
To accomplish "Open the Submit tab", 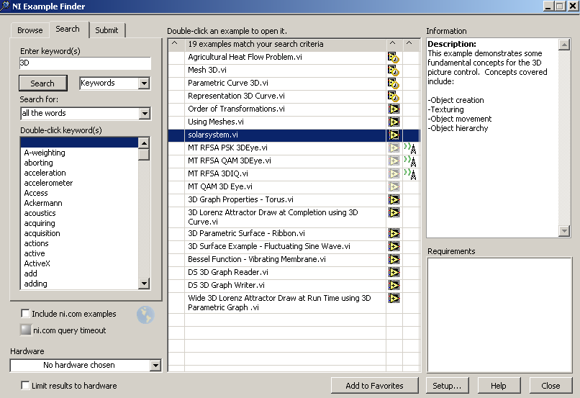I will (107, 30).
